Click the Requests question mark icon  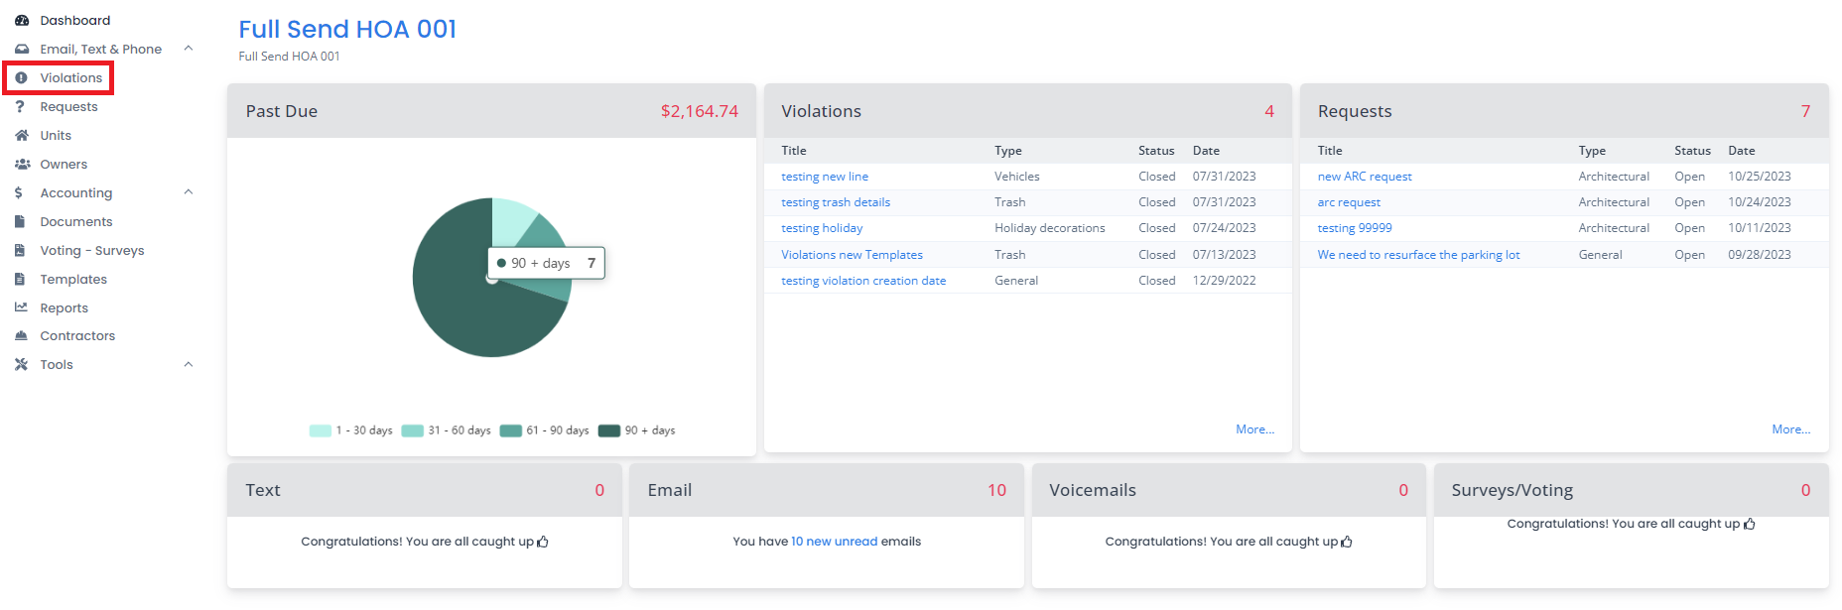pyautogui.click(x=20, y=106)
